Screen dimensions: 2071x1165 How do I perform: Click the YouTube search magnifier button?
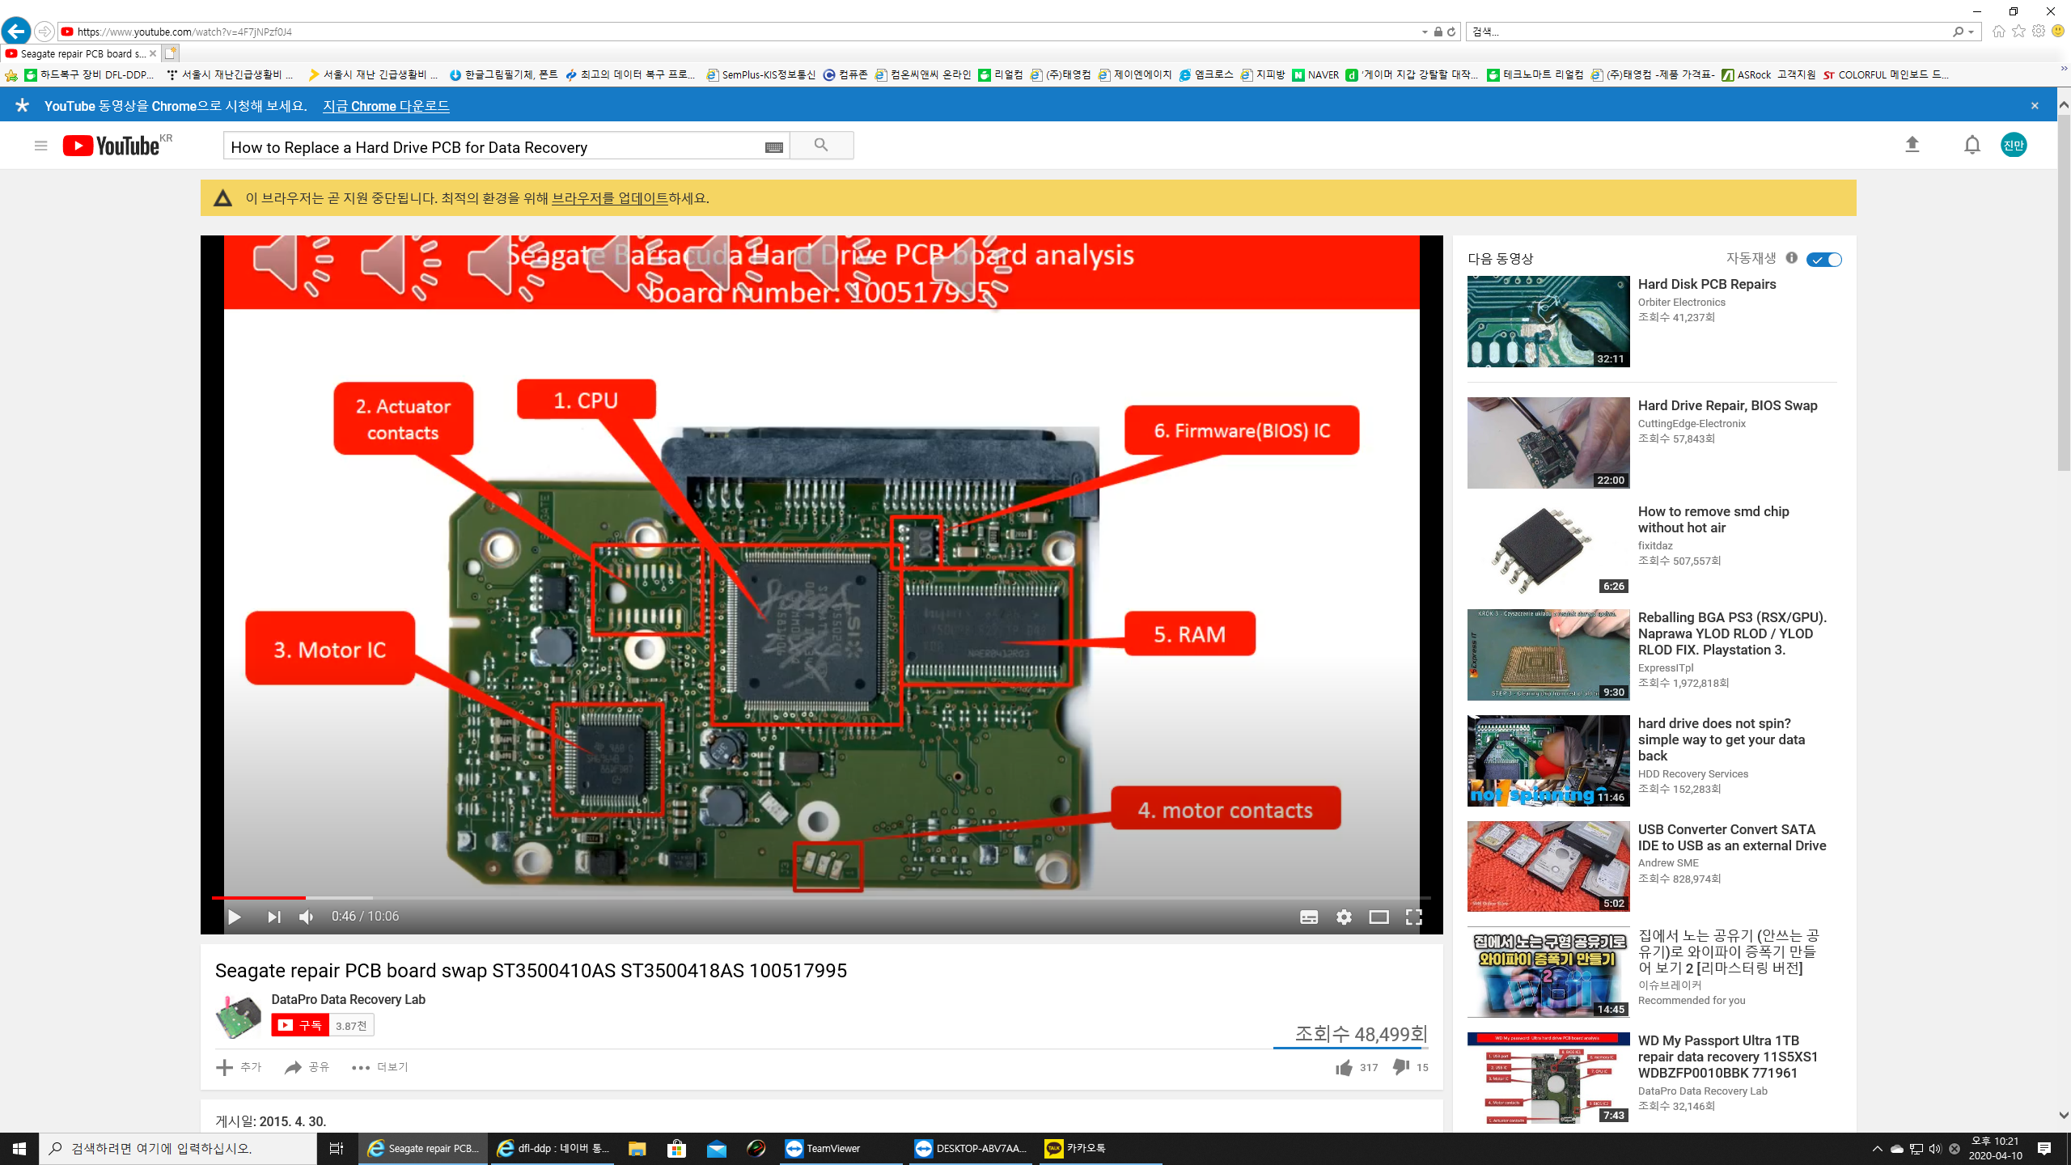(821, 146)
